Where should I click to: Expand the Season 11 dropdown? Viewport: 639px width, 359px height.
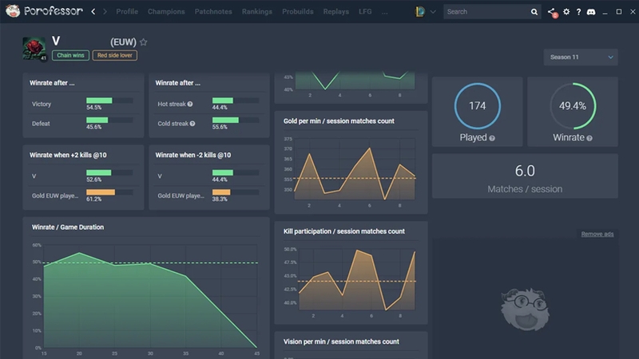tap(581, 57)
